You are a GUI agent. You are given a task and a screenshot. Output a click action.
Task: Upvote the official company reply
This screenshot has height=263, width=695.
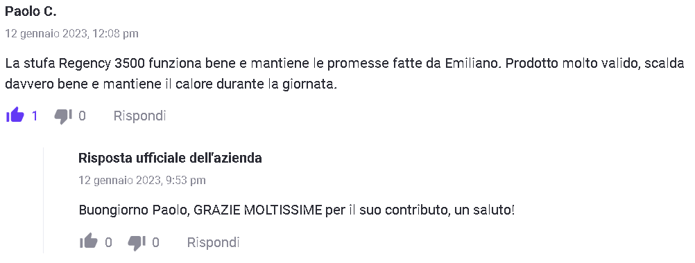[88, 242]
